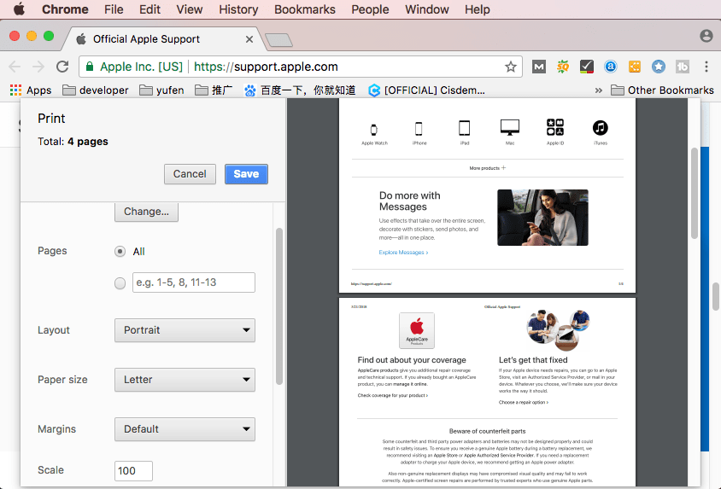Click the page reload icon

click(62, 67)
